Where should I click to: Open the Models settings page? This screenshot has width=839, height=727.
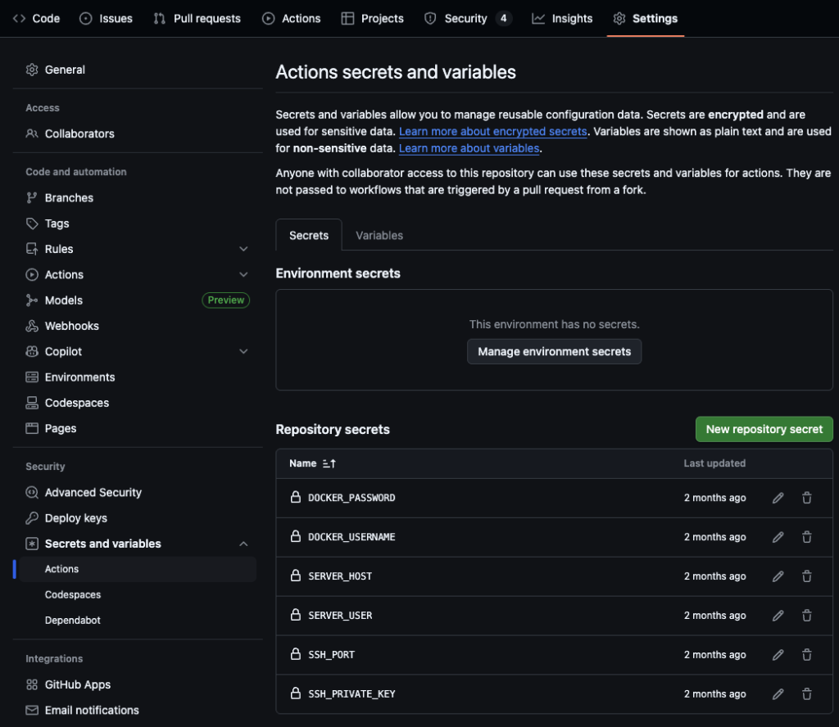click(x=64, y=300)
